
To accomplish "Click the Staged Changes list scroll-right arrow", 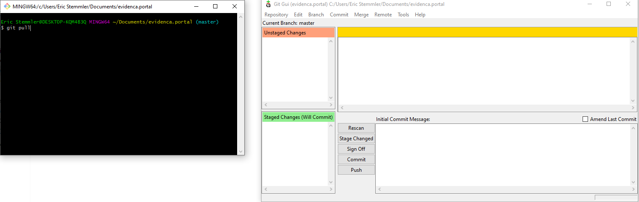I will click(x=331, y=189).
